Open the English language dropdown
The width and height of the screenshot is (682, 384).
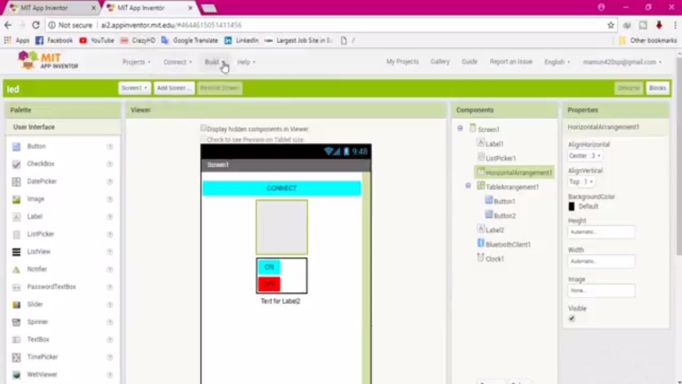click(x=557, y=62)
